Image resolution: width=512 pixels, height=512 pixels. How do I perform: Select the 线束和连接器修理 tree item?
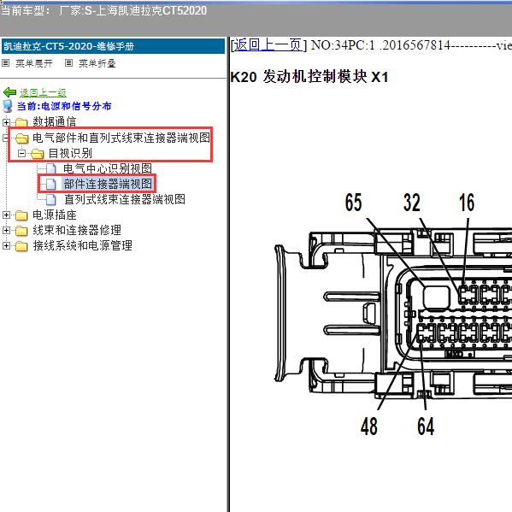pyautogui.click(x=77, y=230)
